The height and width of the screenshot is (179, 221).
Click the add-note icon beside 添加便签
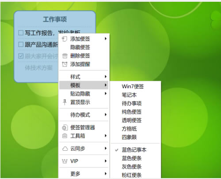point(65,39)
